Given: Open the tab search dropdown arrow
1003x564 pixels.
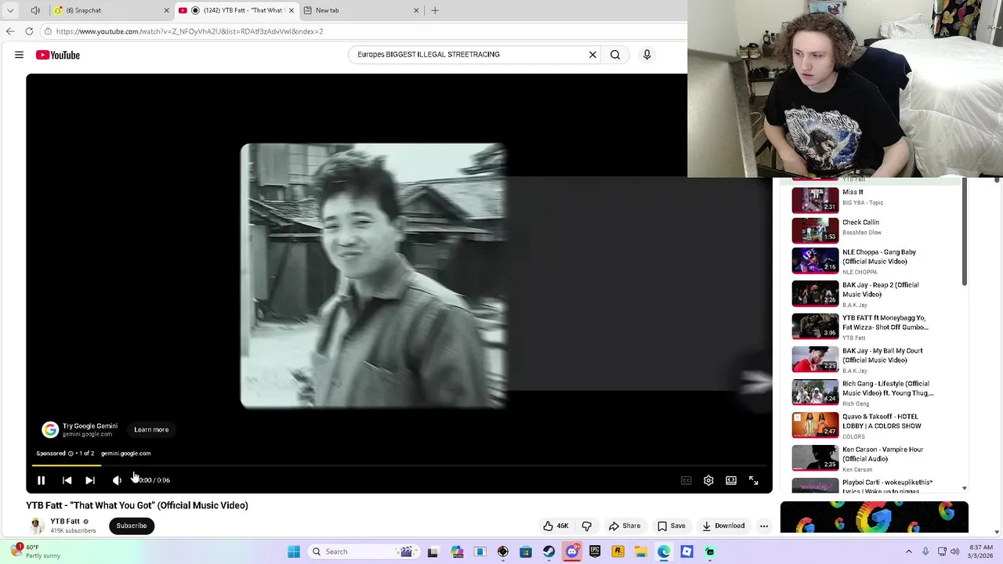Looking at the screenshot, I should (10, 10).
